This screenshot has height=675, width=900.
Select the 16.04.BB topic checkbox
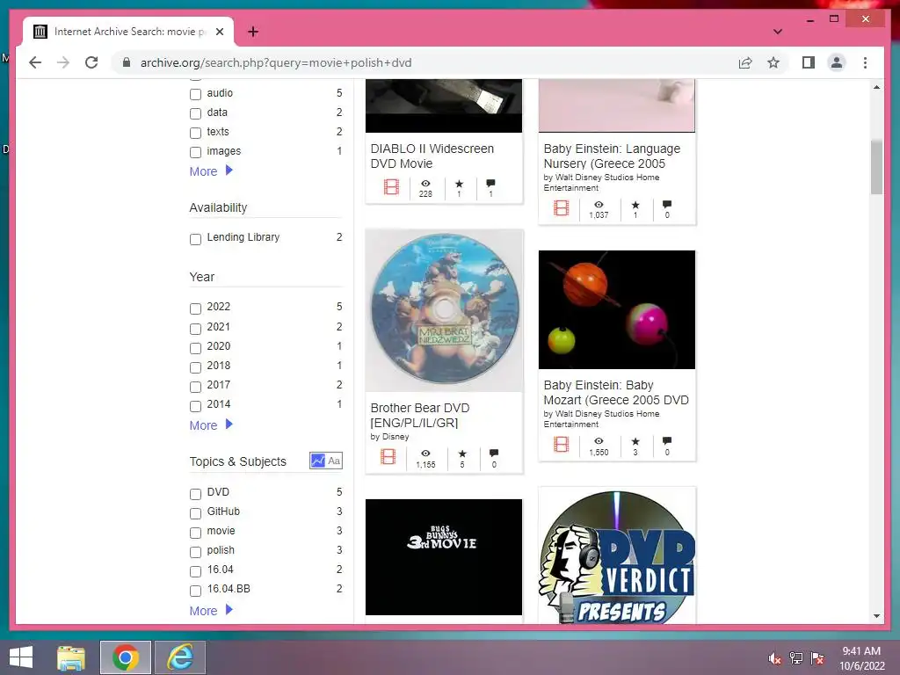coord(196,590)
